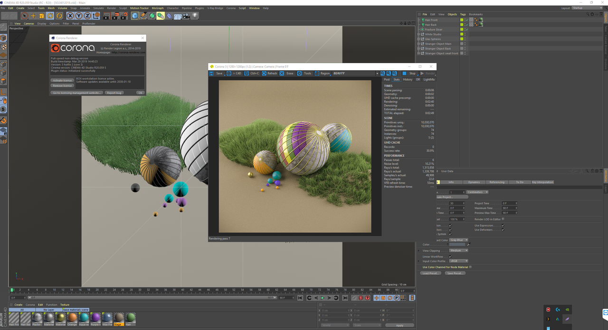Lock the X axis in the toolbar
The height and width of the screenshot is (330, 608).
(x=70, y=16)
